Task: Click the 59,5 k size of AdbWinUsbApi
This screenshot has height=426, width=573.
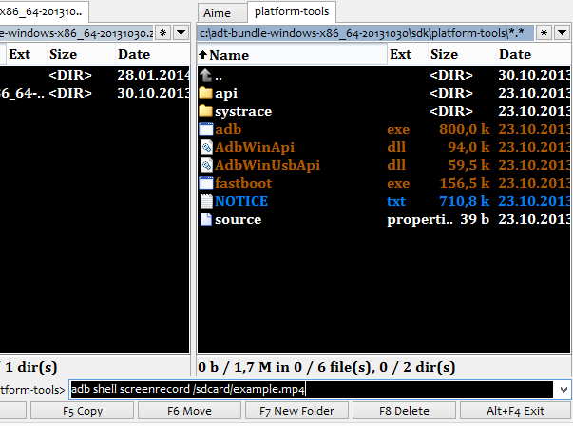Action: point(468,165)
